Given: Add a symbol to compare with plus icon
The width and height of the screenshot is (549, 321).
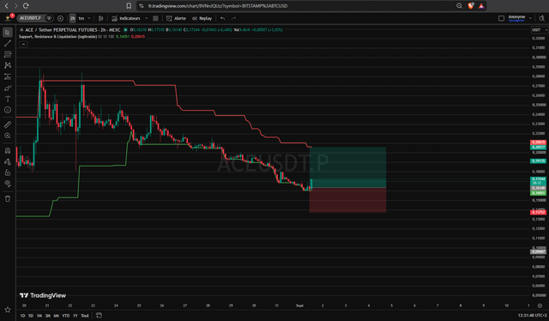Looking at the screenshot, I should (x=60, y=18).
